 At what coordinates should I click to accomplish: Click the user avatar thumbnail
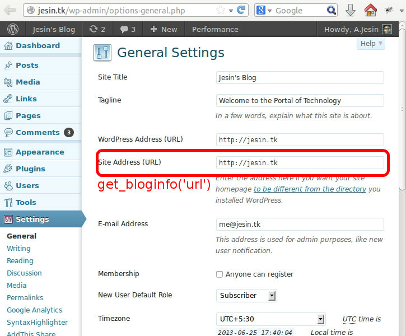coord(387,29)
